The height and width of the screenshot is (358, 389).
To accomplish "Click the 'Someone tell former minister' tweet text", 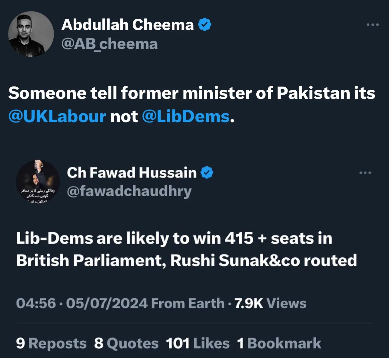I will pos(191,93).
